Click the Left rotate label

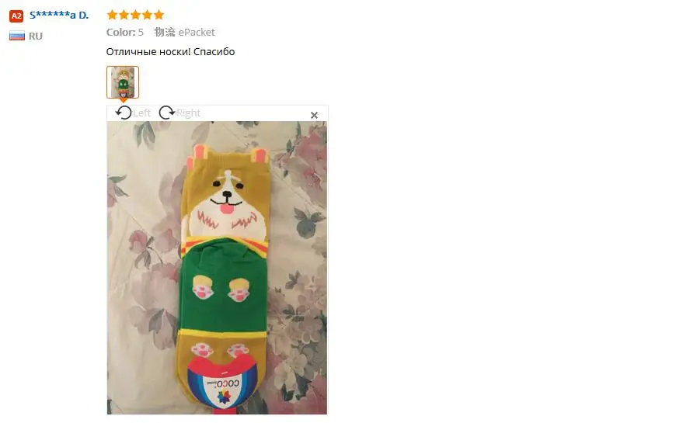point(141,113)
